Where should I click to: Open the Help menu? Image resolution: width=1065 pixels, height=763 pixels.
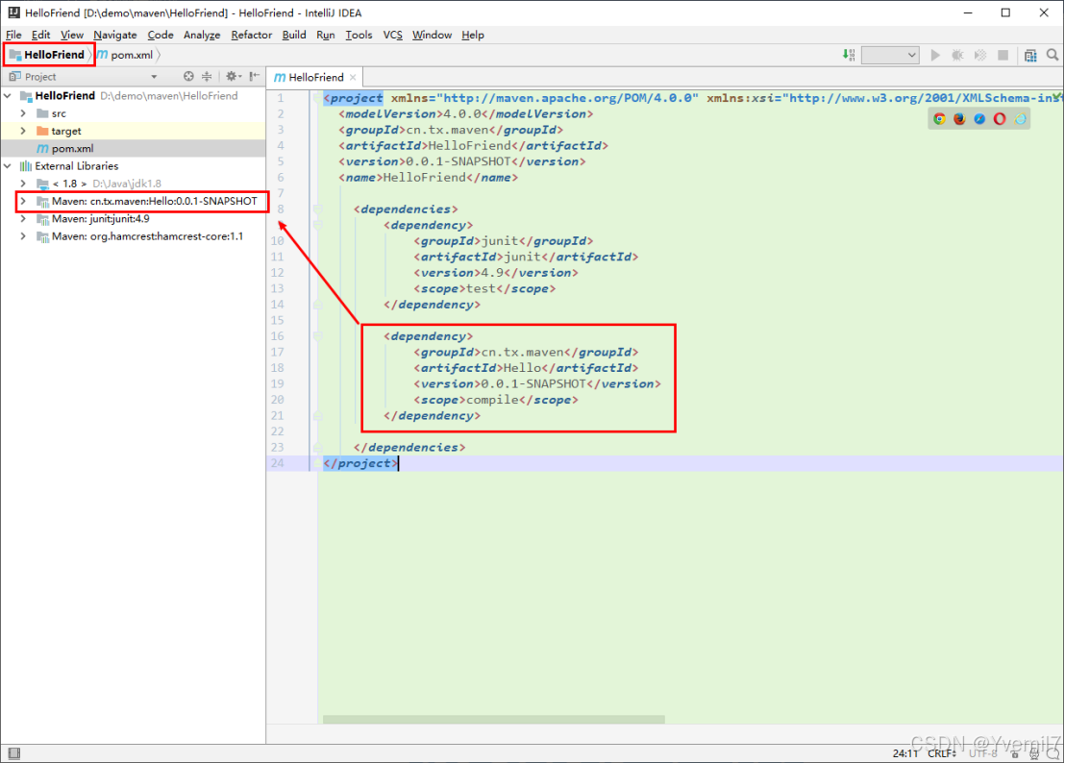(x=473, y=35)
